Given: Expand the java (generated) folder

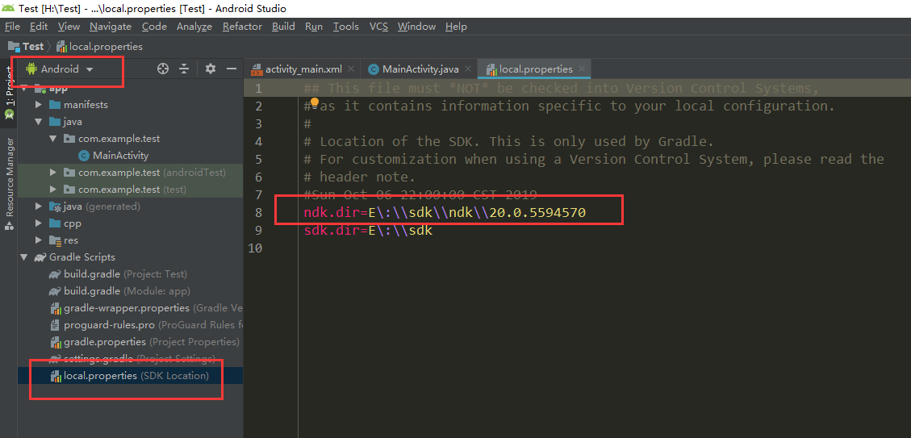Looking at the screenshot, I should point(39,206).
